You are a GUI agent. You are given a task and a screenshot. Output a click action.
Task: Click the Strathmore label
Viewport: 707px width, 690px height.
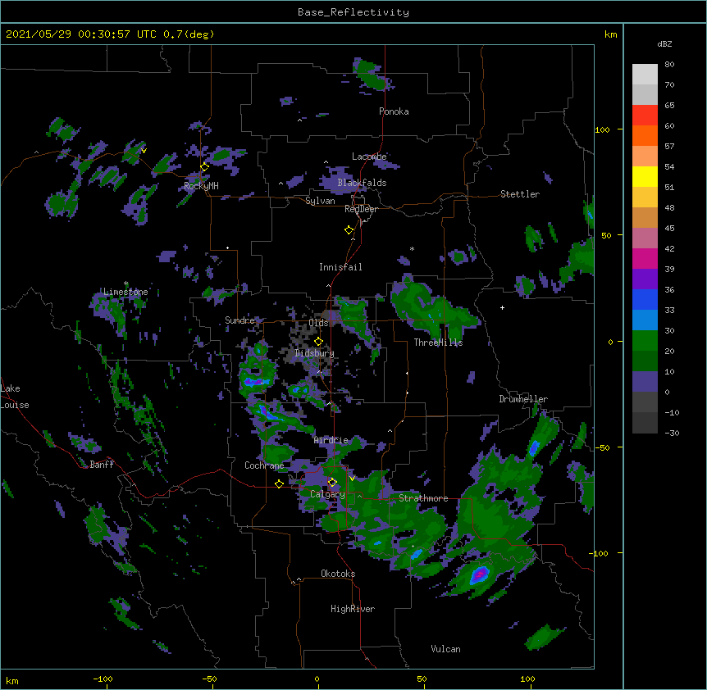coord(423,498)
